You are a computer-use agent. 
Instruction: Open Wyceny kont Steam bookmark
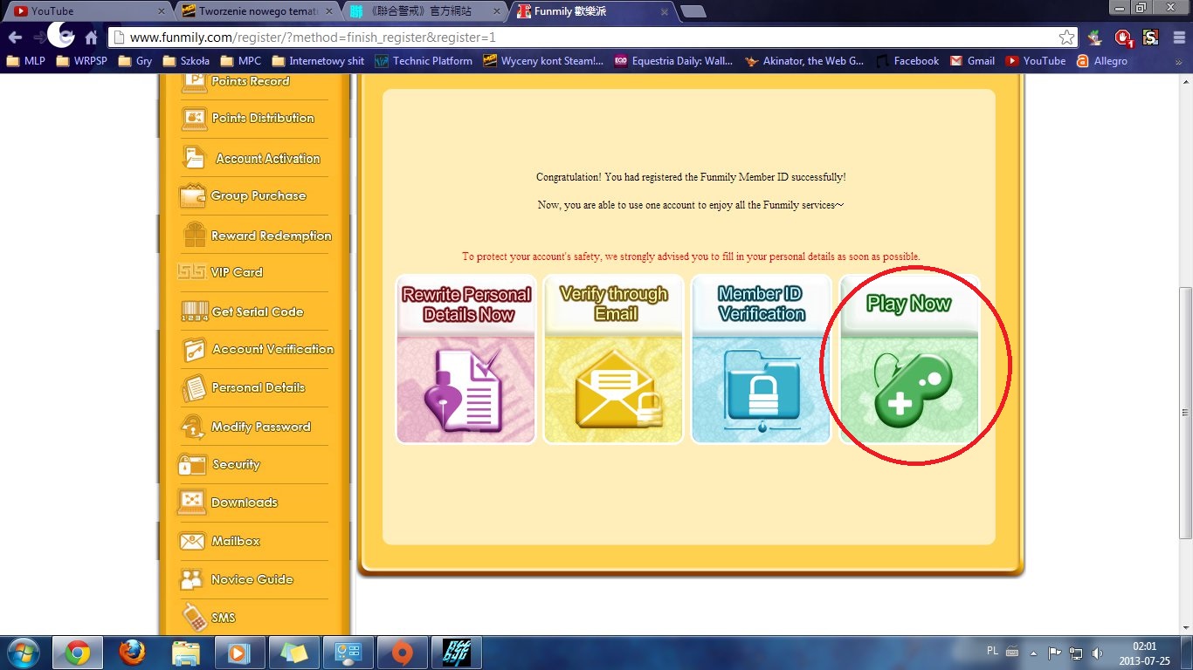pos(543,61)
